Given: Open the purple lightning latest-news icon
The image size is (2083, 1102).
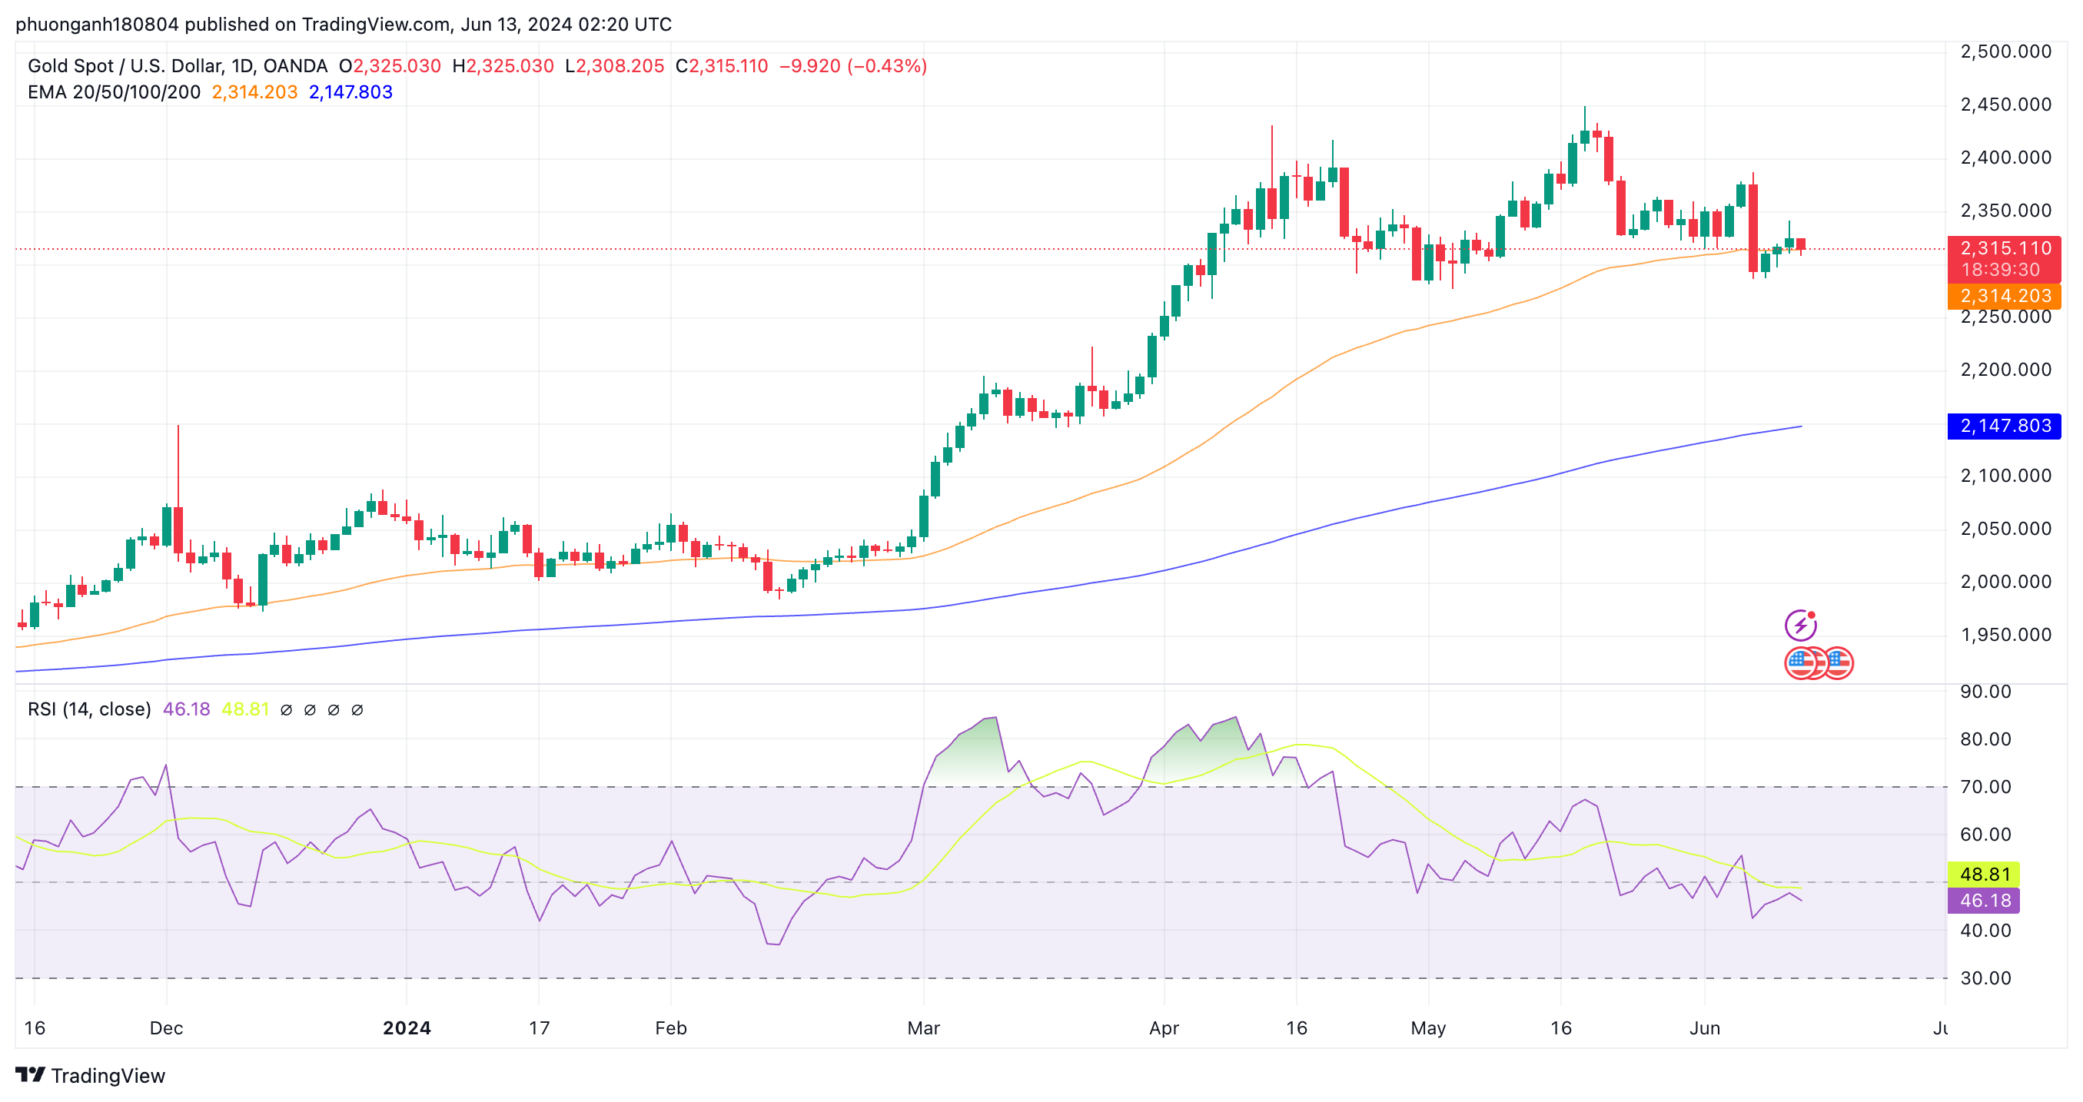Looking at the screenshot, I should tap(1800, 625).
